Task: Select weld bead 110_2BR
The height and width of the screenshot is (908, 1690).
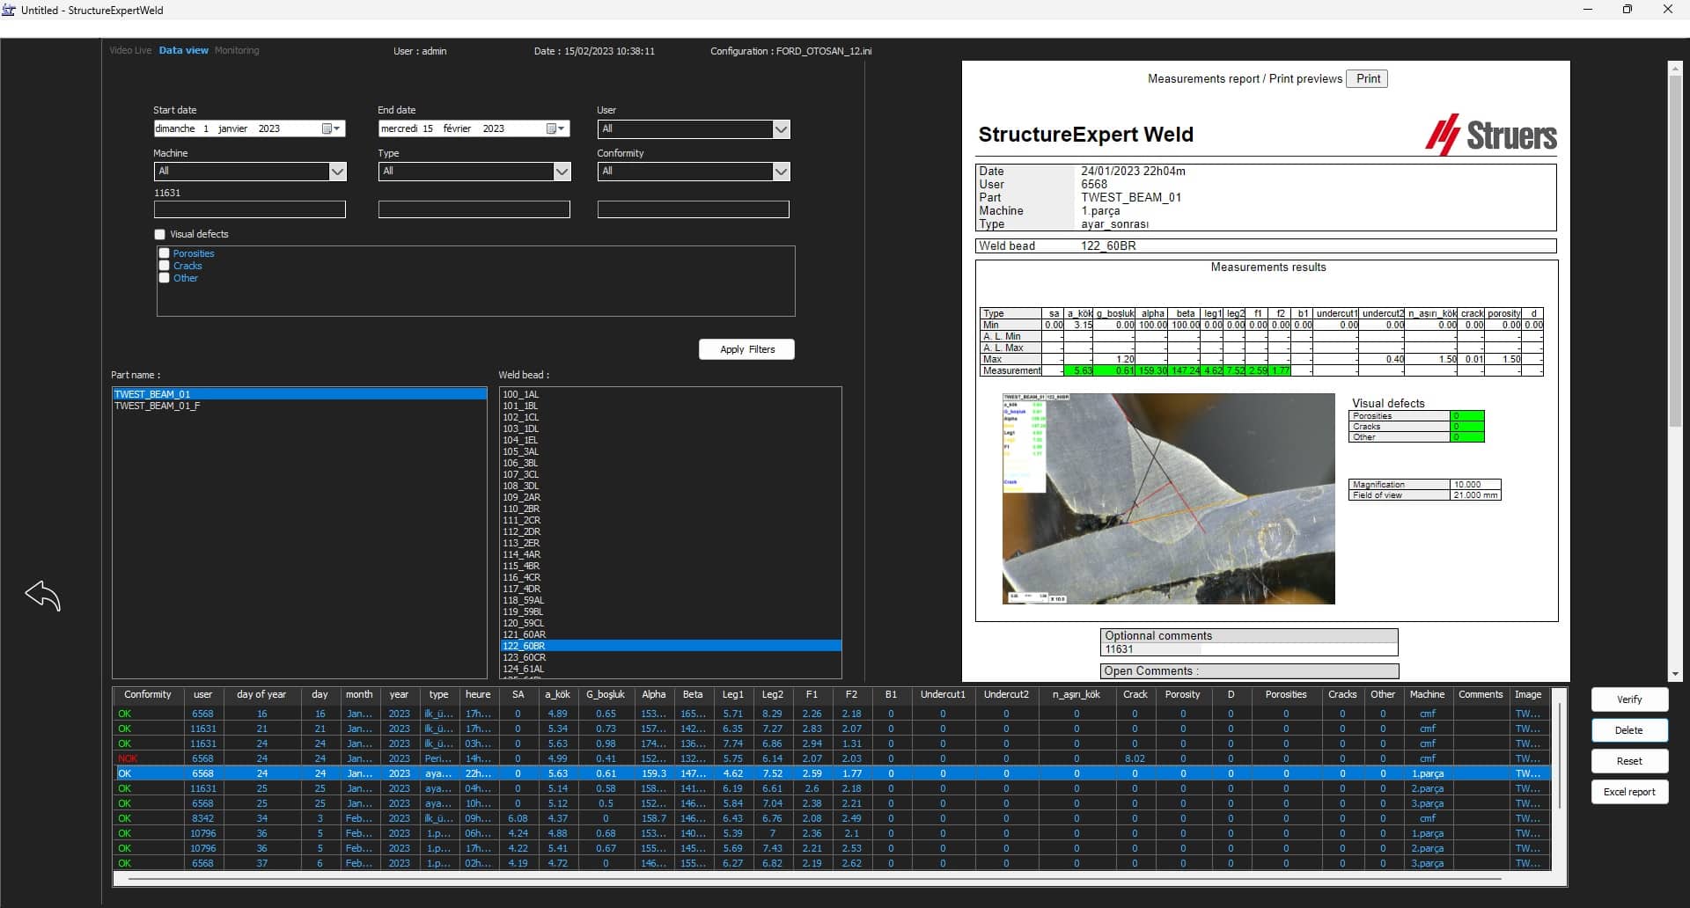Action: [x=670, y=509]
